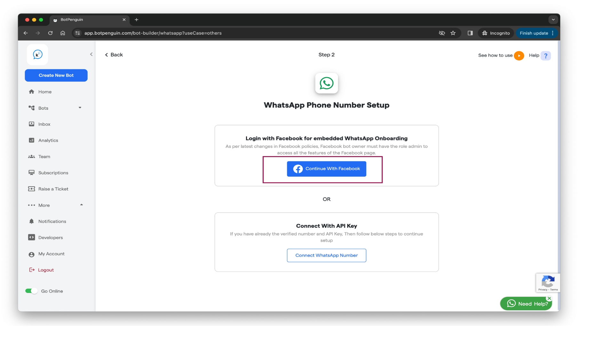This screenshot has height=345, width=597.
Task: Click the three-dots More icon
Action: tap(31, 205)
